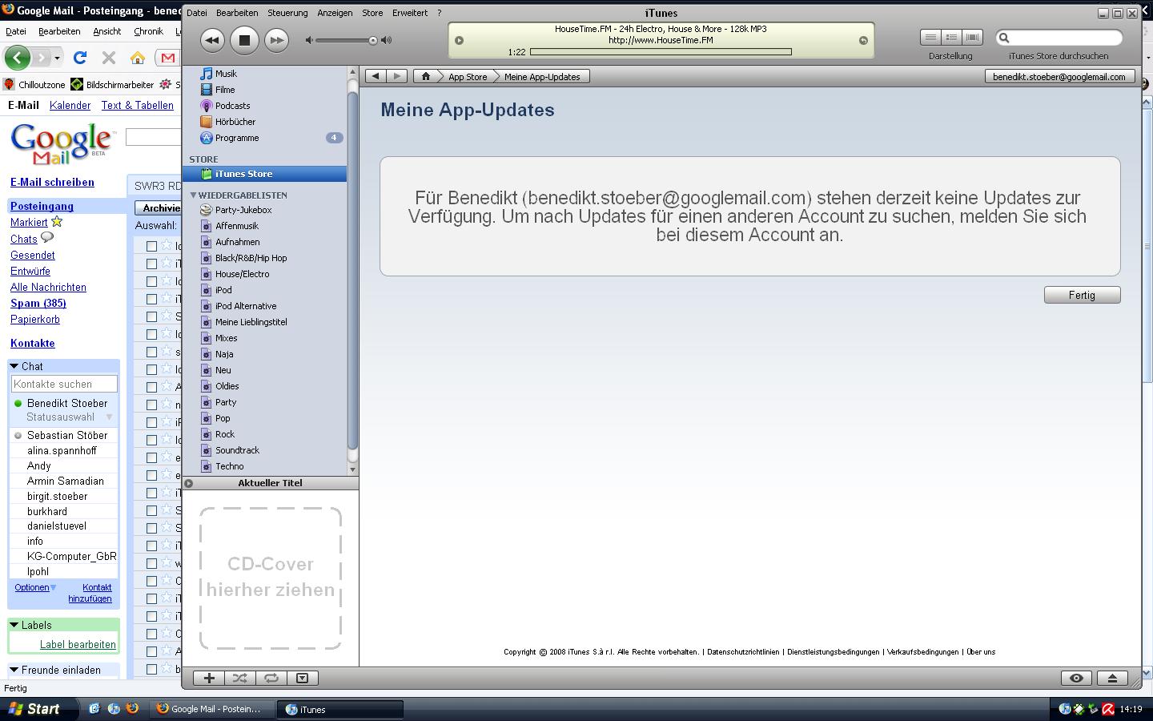Collapse the Chat section in Google Mail
1153x721 pixels.
pos(14,366)
